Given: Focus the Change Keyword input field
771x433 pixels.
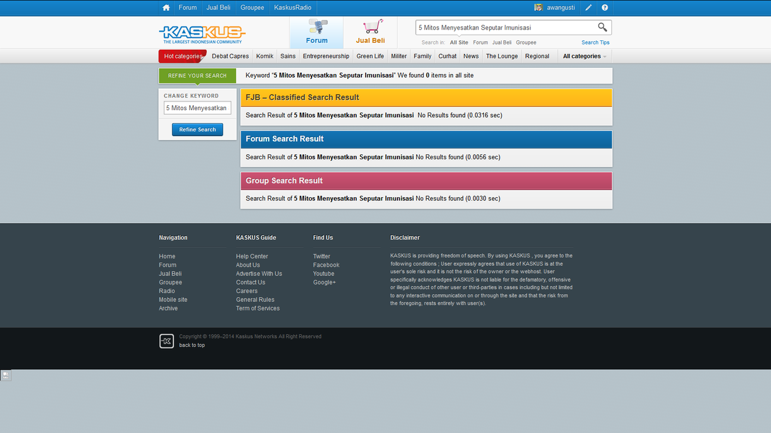Looking at the screenshot, I should pyautogui.click(x=198, y=108).
